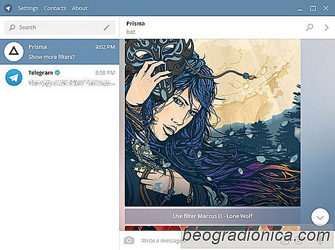
Task: Click the pencil compose icon in search bar
Action: click(107, 27)
